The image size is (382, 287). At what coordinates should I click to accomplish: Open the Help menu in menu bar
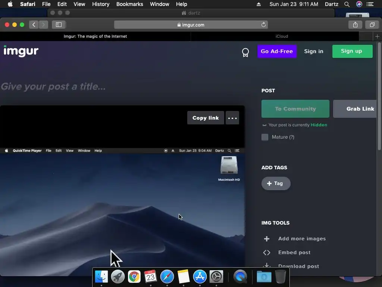click(182, 4)
